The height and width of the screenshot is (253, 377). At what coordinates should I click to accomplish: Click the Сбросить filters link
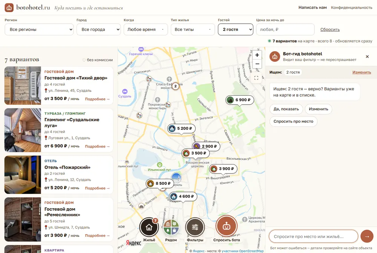pos(330,29)
